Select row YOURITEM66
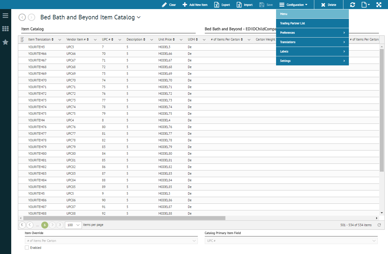The height and width of the screenshot is (254, 388). coord(199,54)
